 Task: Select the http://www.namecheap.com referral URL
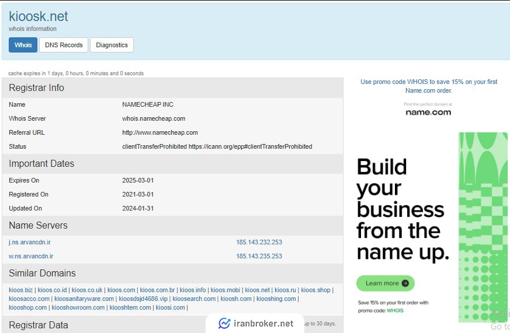(160, 132)
